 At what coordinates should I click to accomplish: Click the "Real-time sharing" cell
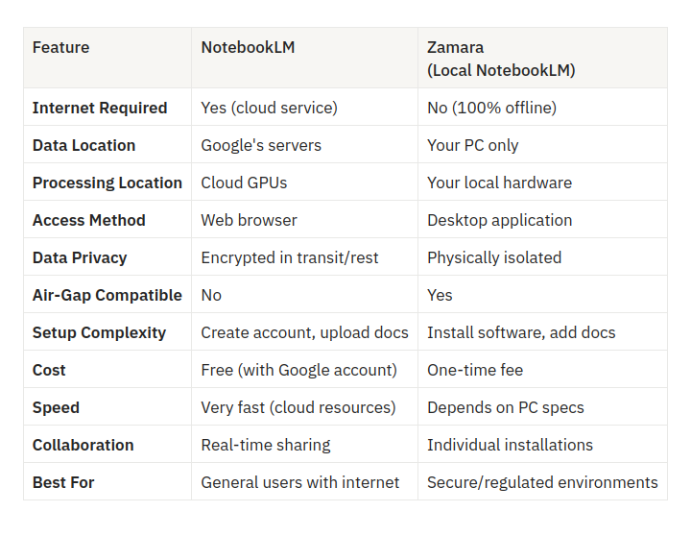(266, 445)
